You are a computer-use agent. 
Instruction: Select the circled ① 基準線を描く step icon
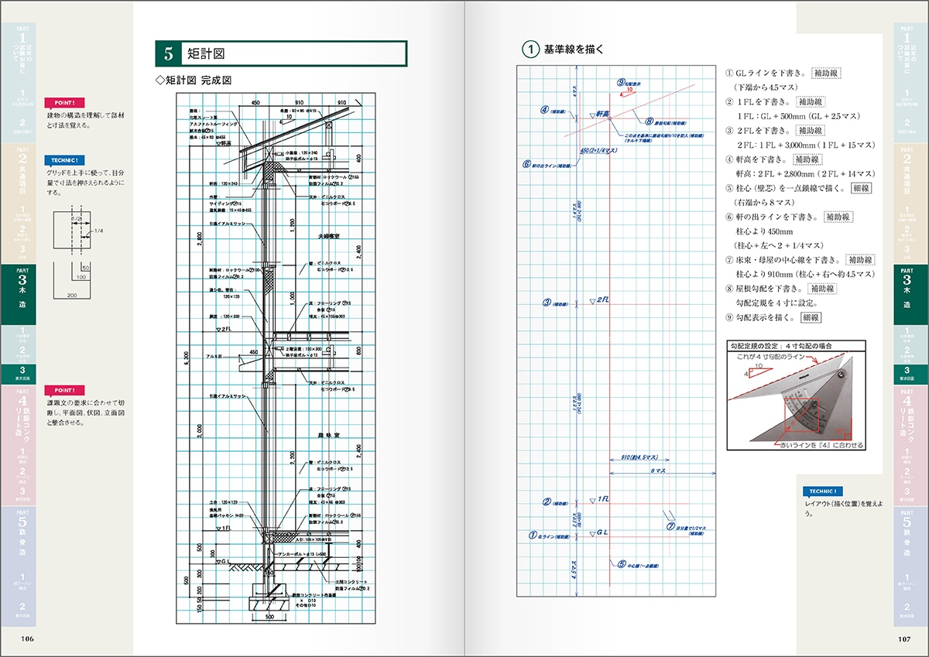click(530, 50)
